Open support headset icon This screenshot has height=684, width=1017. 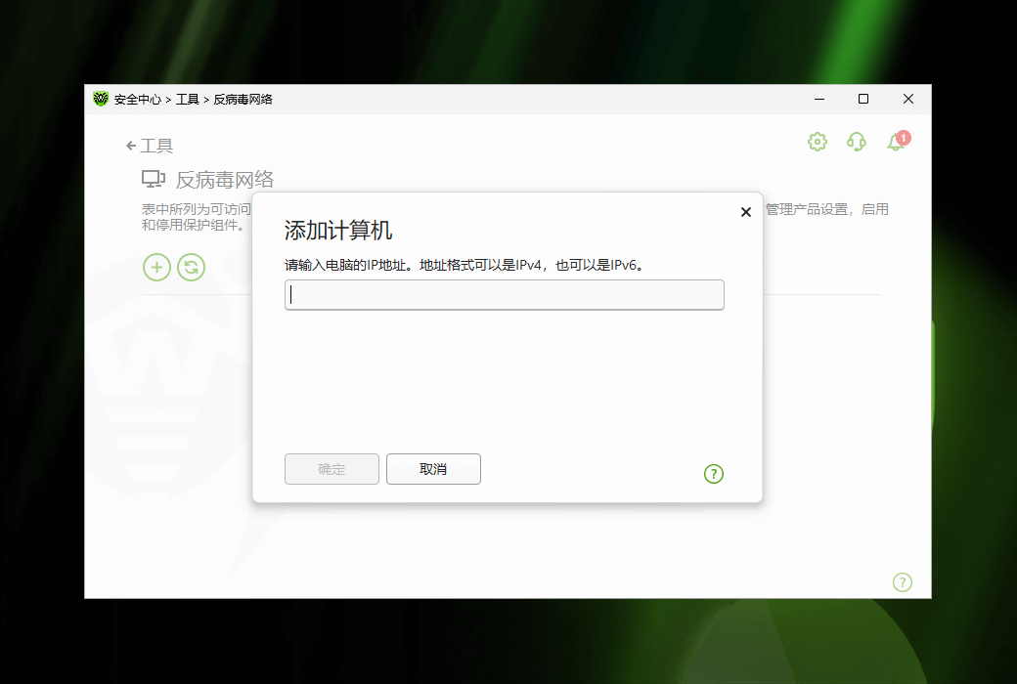tap(857, 142)
